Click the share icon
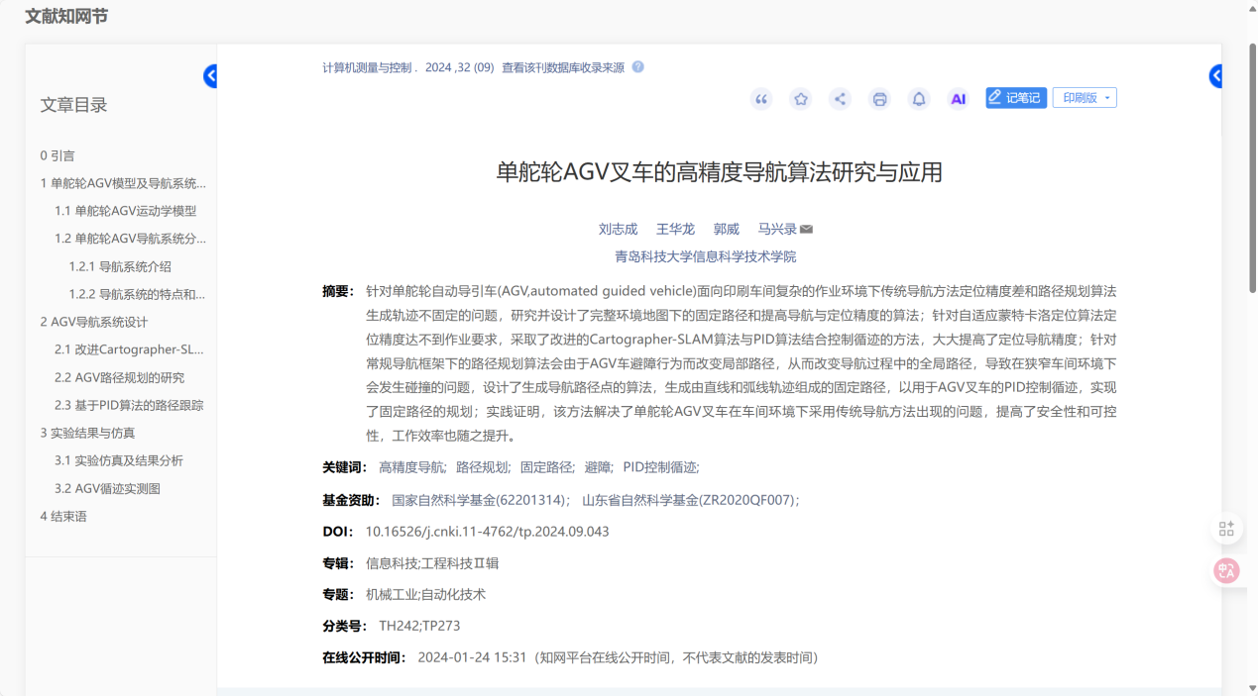 click(840, 99)
